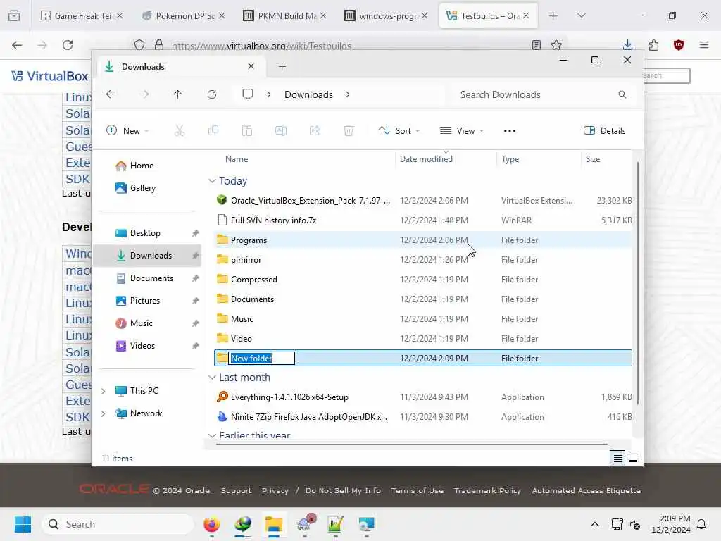Switch to Game Freak browser tab
Screen dimensions: 721x541
click(x=82, y=15)
